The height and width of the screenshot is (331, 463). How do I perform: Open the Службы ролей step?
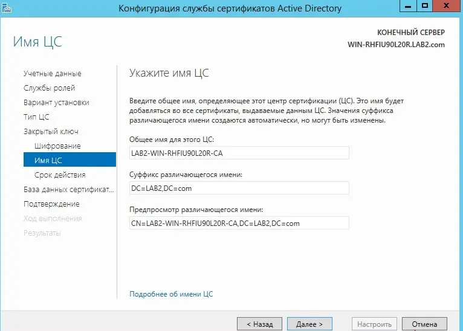[49, 88]
